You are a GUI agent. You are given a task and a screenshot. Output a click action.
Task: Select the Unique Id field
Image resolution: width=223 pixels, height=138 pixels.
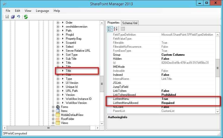point(72,87)
